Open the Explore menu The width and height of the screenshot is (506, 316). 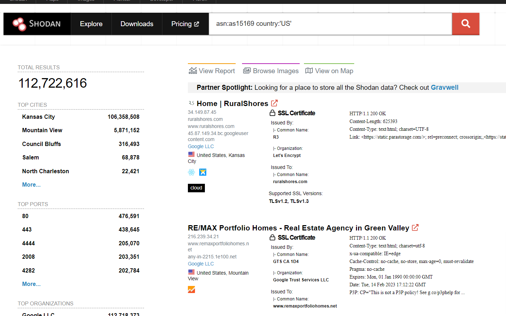click(91, 24)
